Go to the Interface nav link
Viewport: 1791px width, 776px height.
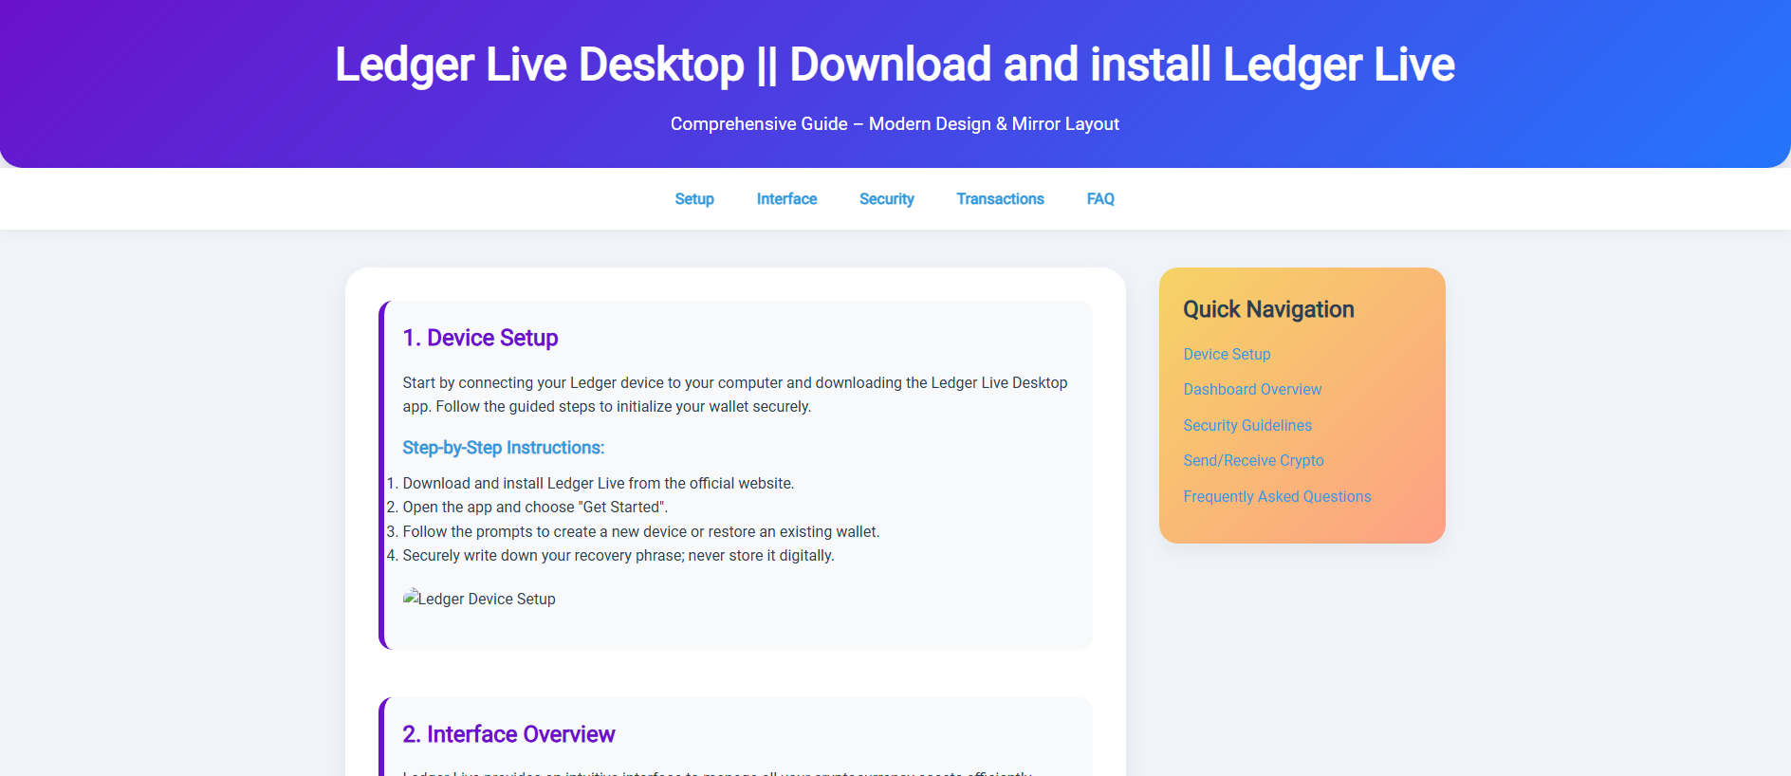pyautogui.click(x=786, y=199)
